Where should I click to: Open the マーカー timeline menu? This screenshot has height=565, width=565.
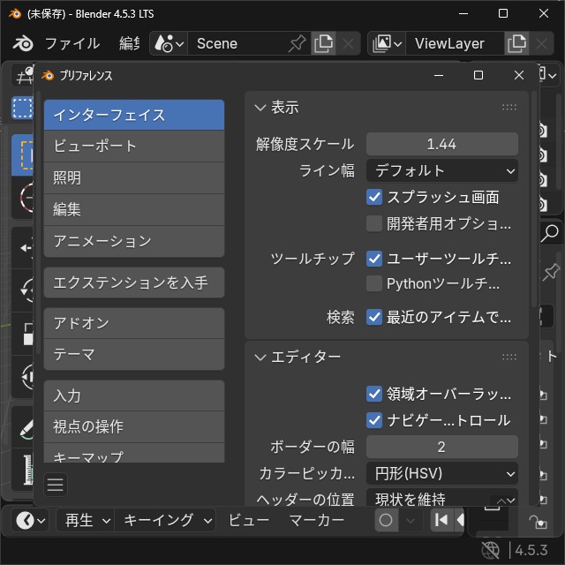tap(316, 520)
